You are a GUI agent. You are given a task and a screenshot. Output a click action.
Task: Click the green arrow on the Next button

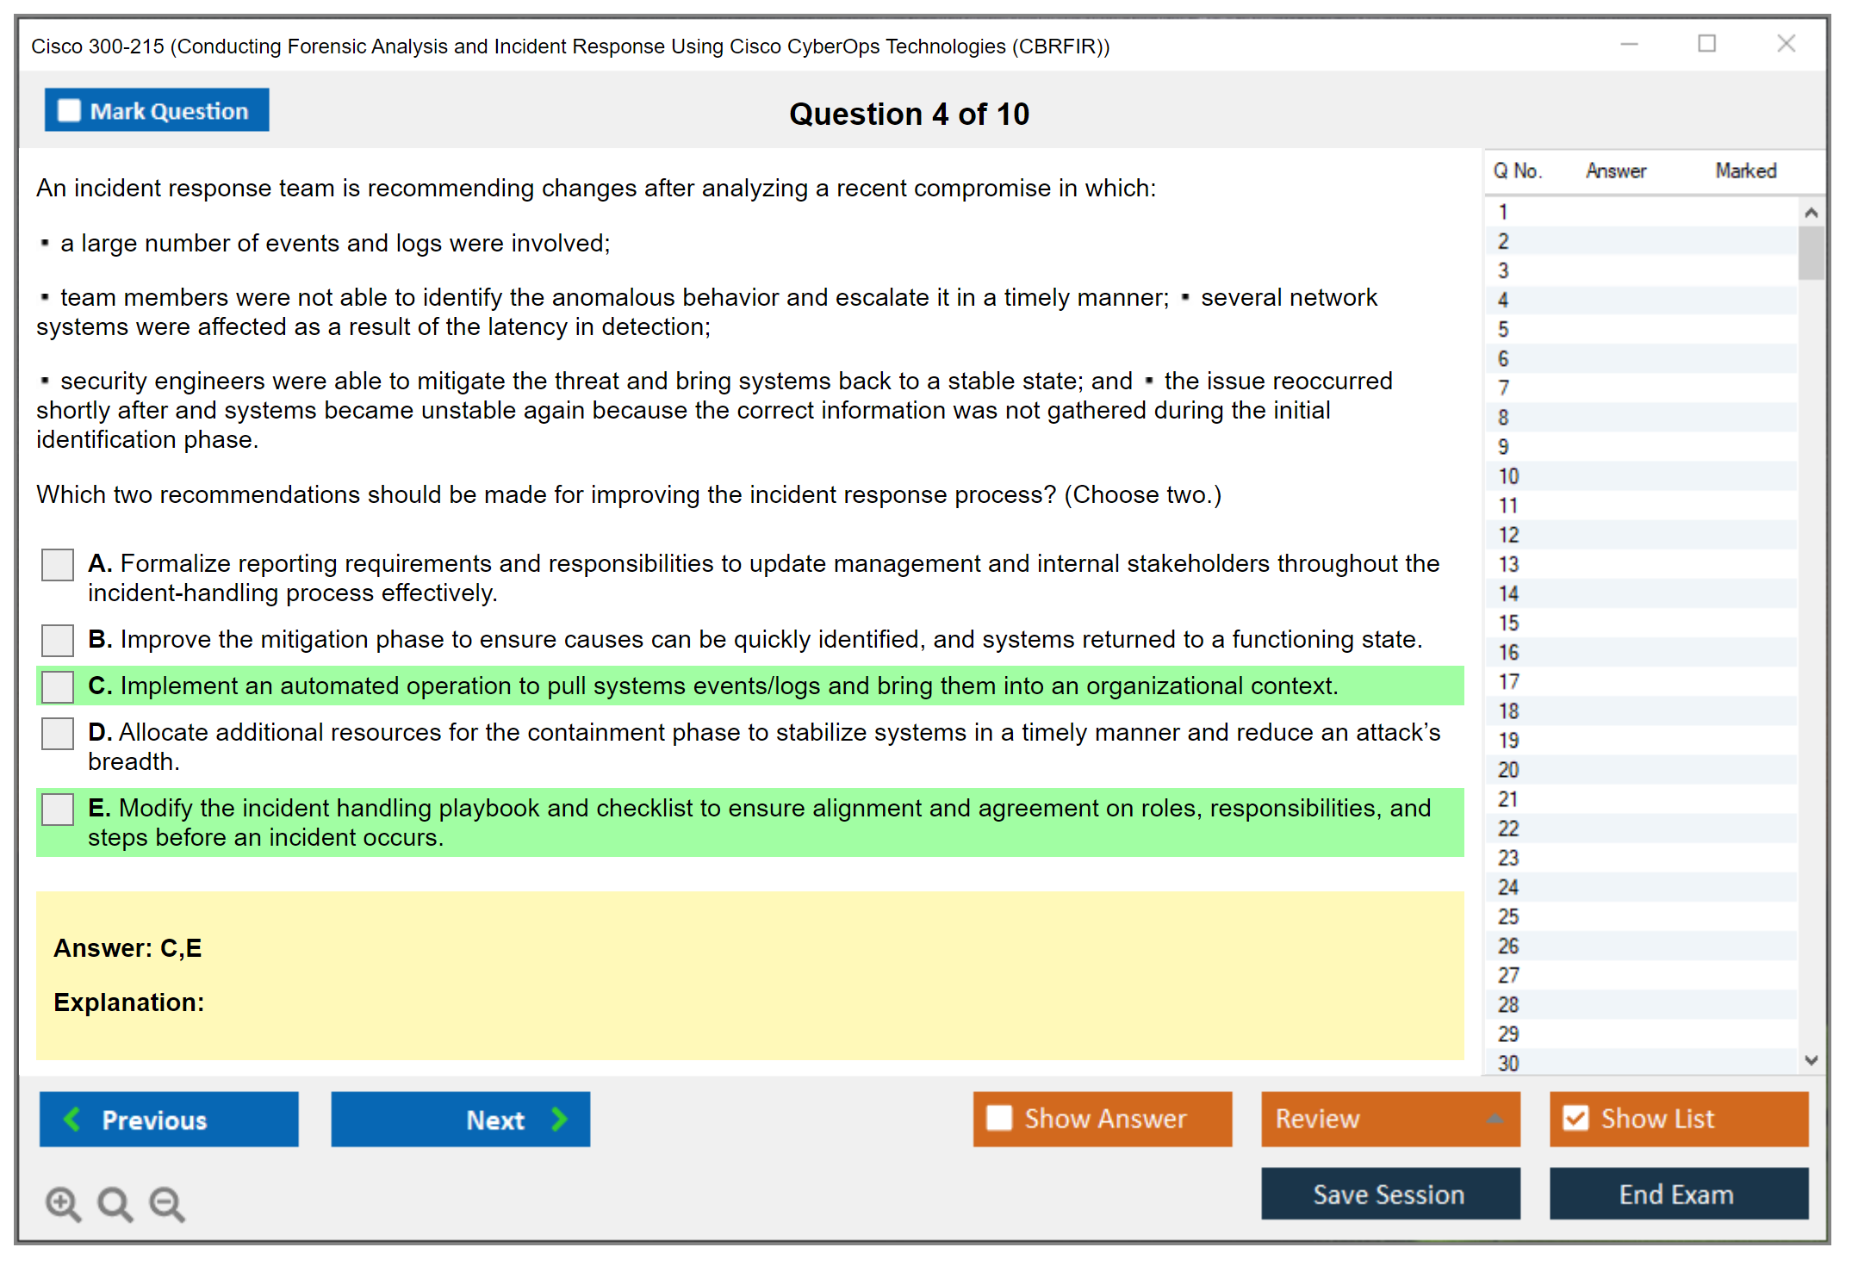(x=560, y=1119)
